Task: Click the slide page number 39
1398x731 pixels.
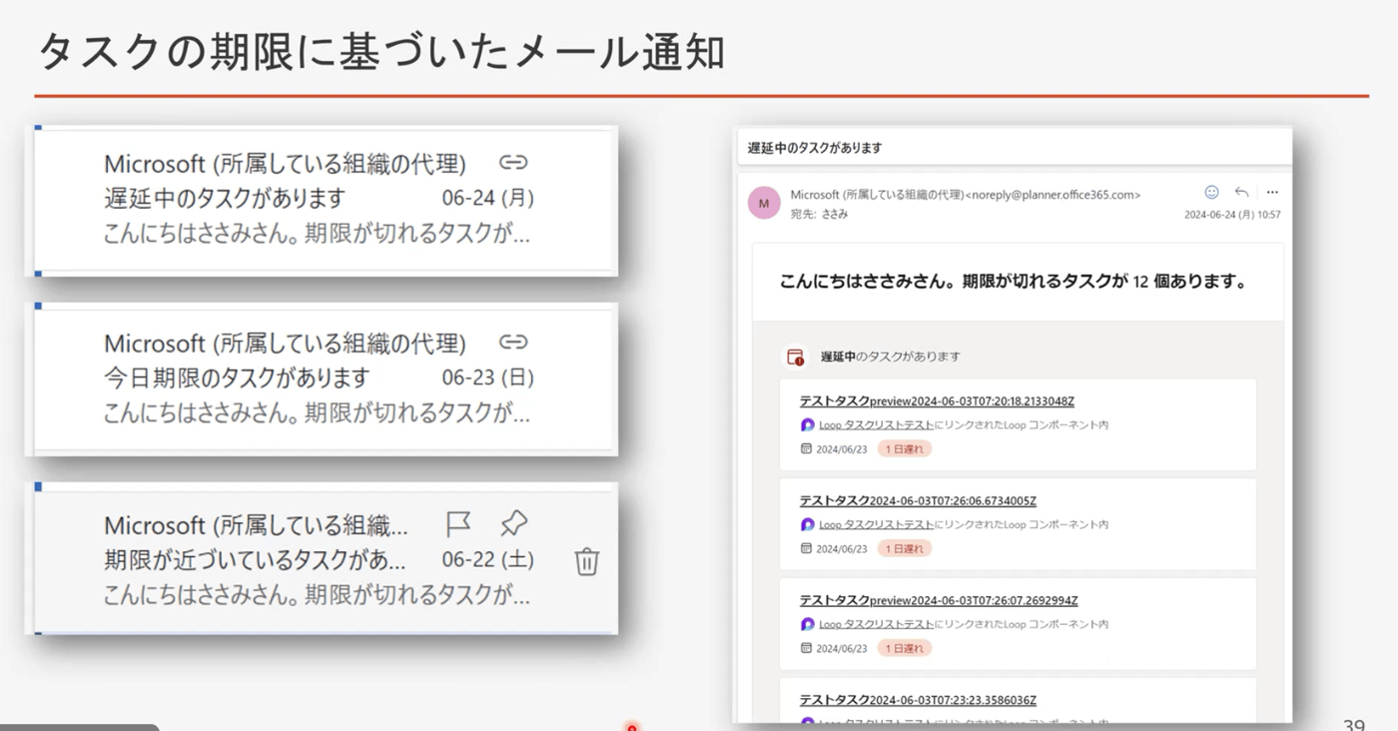Action: 1354,724
